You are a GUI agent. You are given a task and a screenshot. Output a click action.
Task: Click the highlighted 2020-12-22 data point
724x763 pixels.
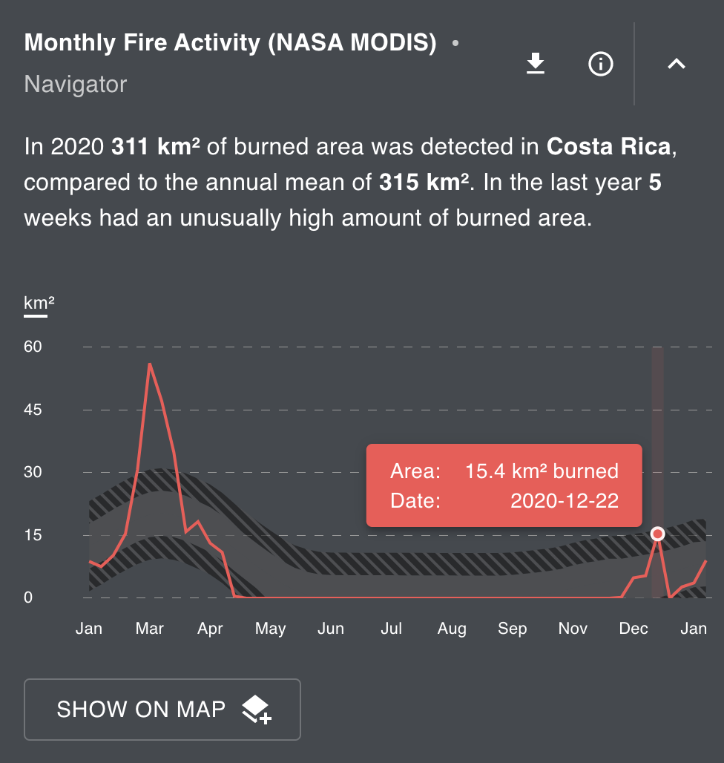(x=657, y=534)
